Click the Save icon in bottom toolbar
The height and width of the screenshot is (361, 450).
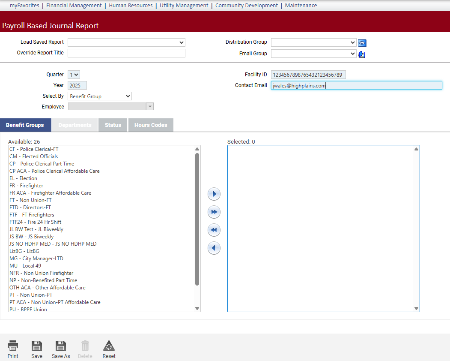pos(37,346)
